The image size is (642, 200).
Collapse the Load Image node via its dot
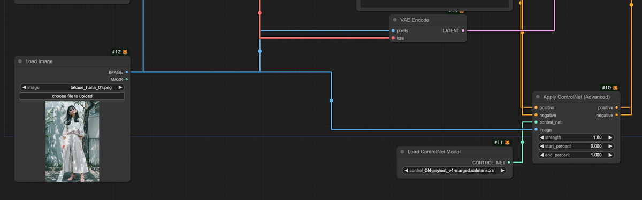point(20,61)
